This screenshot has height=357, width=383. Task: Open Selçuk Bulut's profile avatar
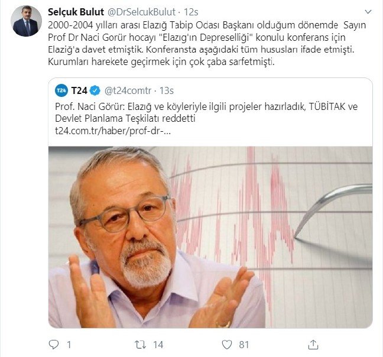26,21
